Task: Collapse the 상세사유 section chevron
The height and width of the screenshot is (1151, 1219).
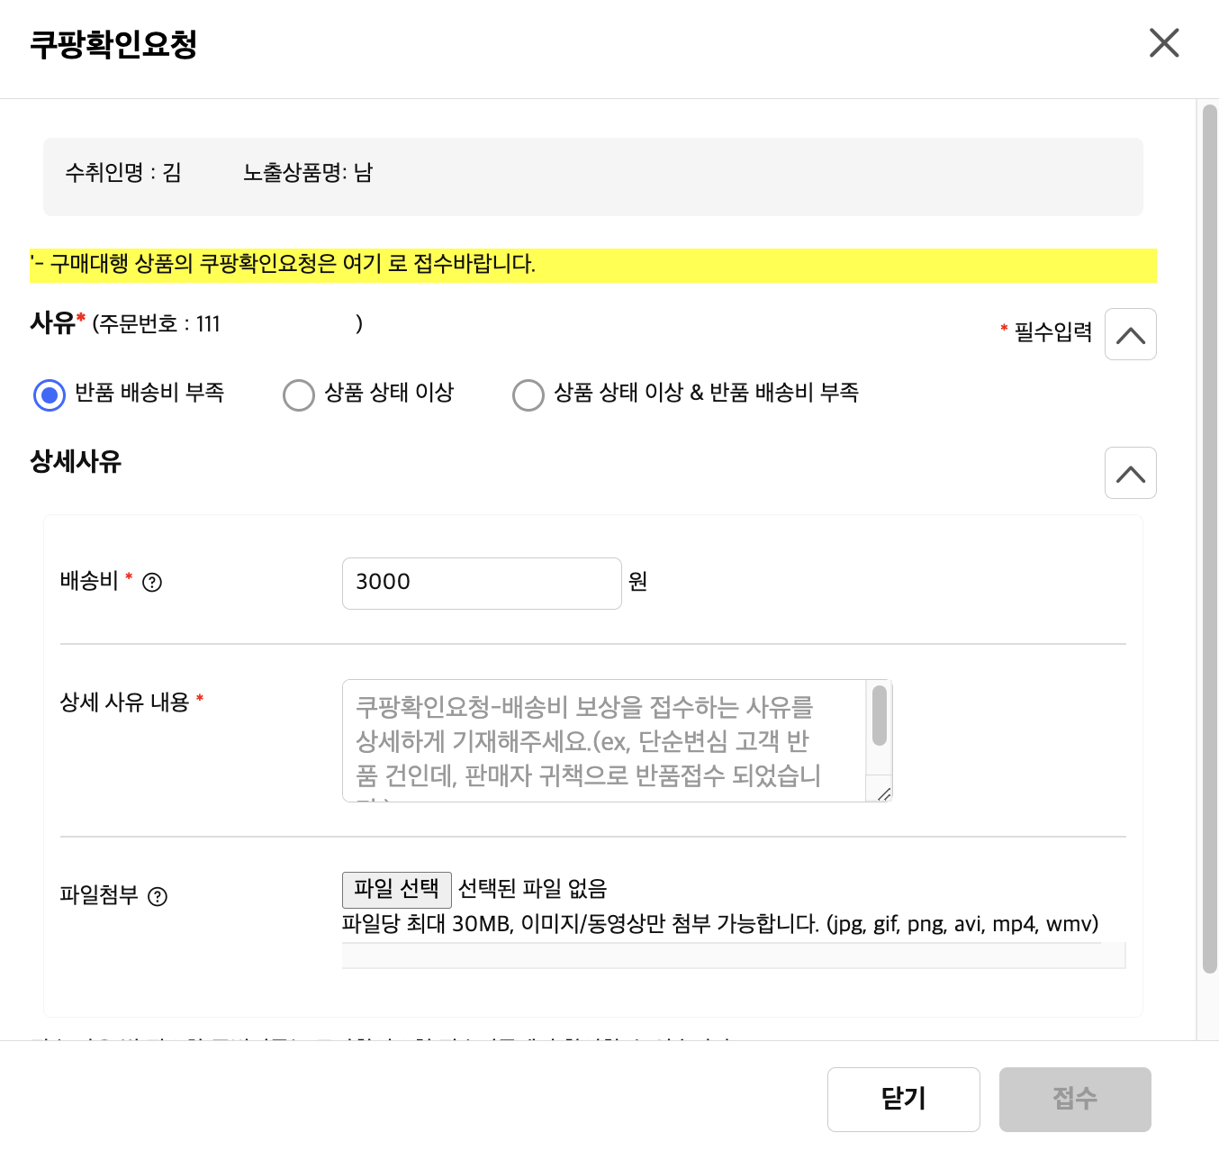Action: [x=1131, y=473]
